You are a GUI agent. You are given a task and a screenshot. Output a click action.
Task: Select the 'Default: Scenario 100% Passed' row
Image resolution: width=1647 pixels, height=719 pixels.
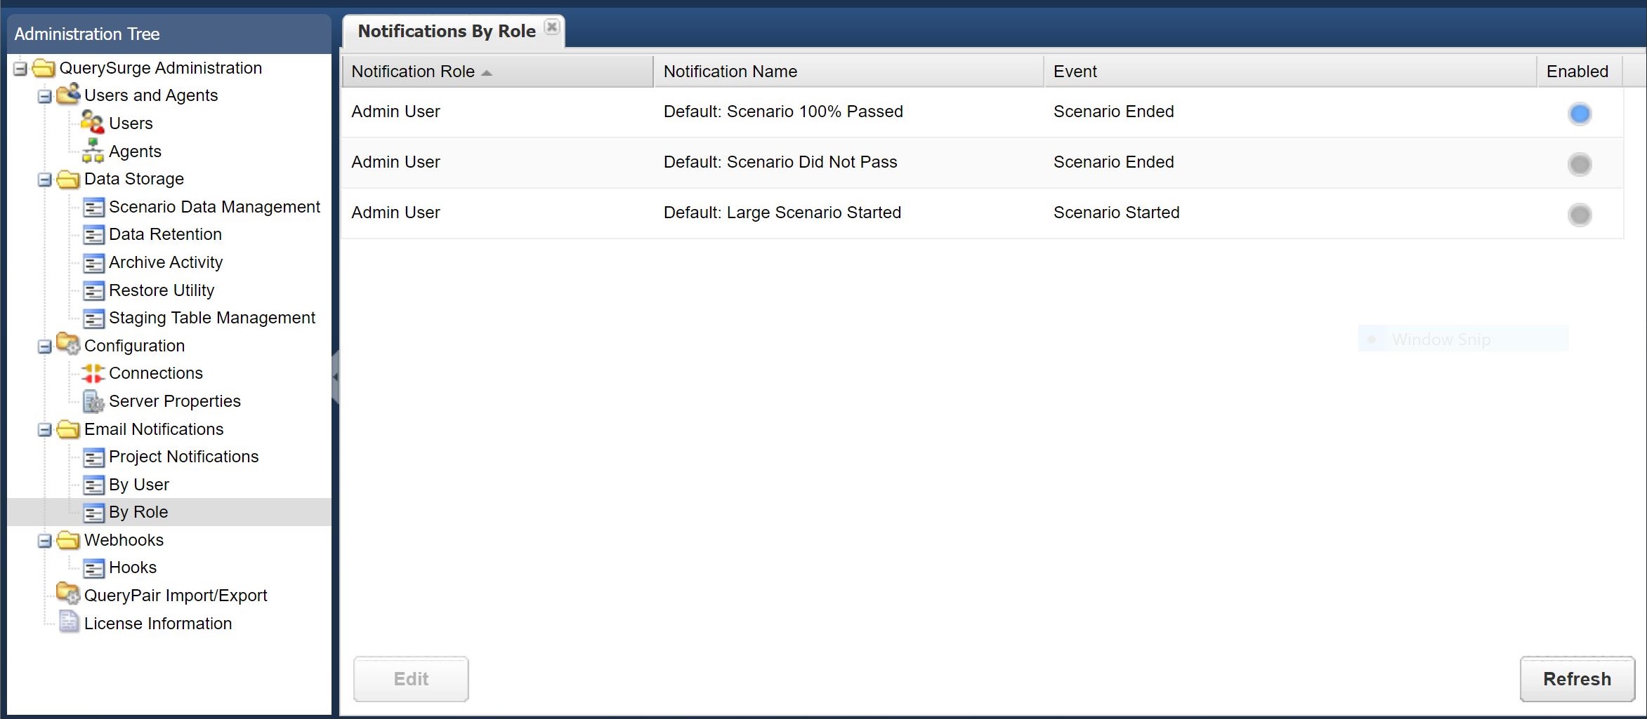(982, 112)
